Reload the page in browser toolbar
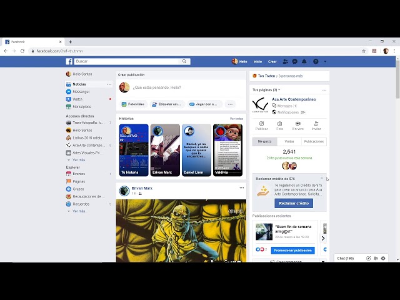 [22, 51]
